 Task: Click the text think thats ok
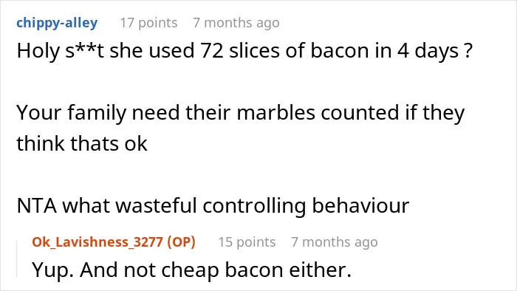click(82, 144)
